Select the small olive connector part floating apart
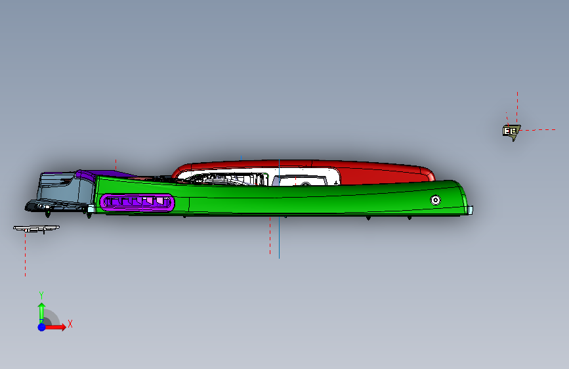 (x=512, y=131)
